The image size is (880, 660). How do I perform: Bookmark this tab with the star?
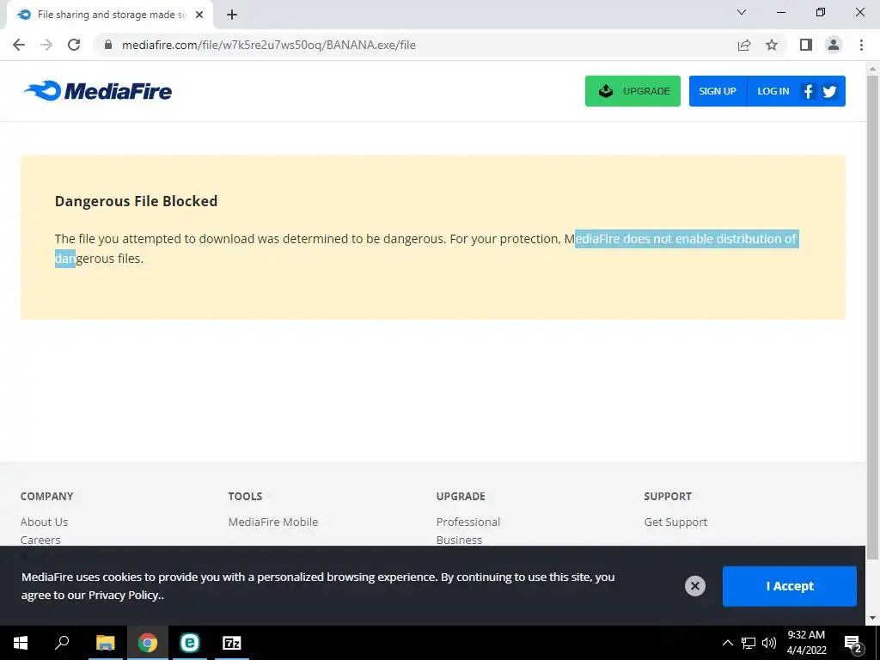click(x=772, y=45)
